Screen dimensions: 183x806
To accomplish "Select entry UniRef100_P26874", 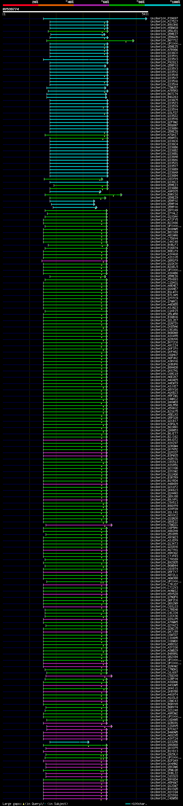I will (164, 248).
